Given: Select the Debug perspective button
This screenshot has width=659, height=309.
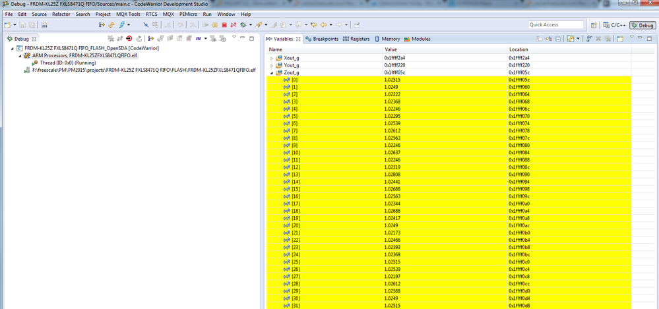Looking at the screenshot, I should coord(643,25).
